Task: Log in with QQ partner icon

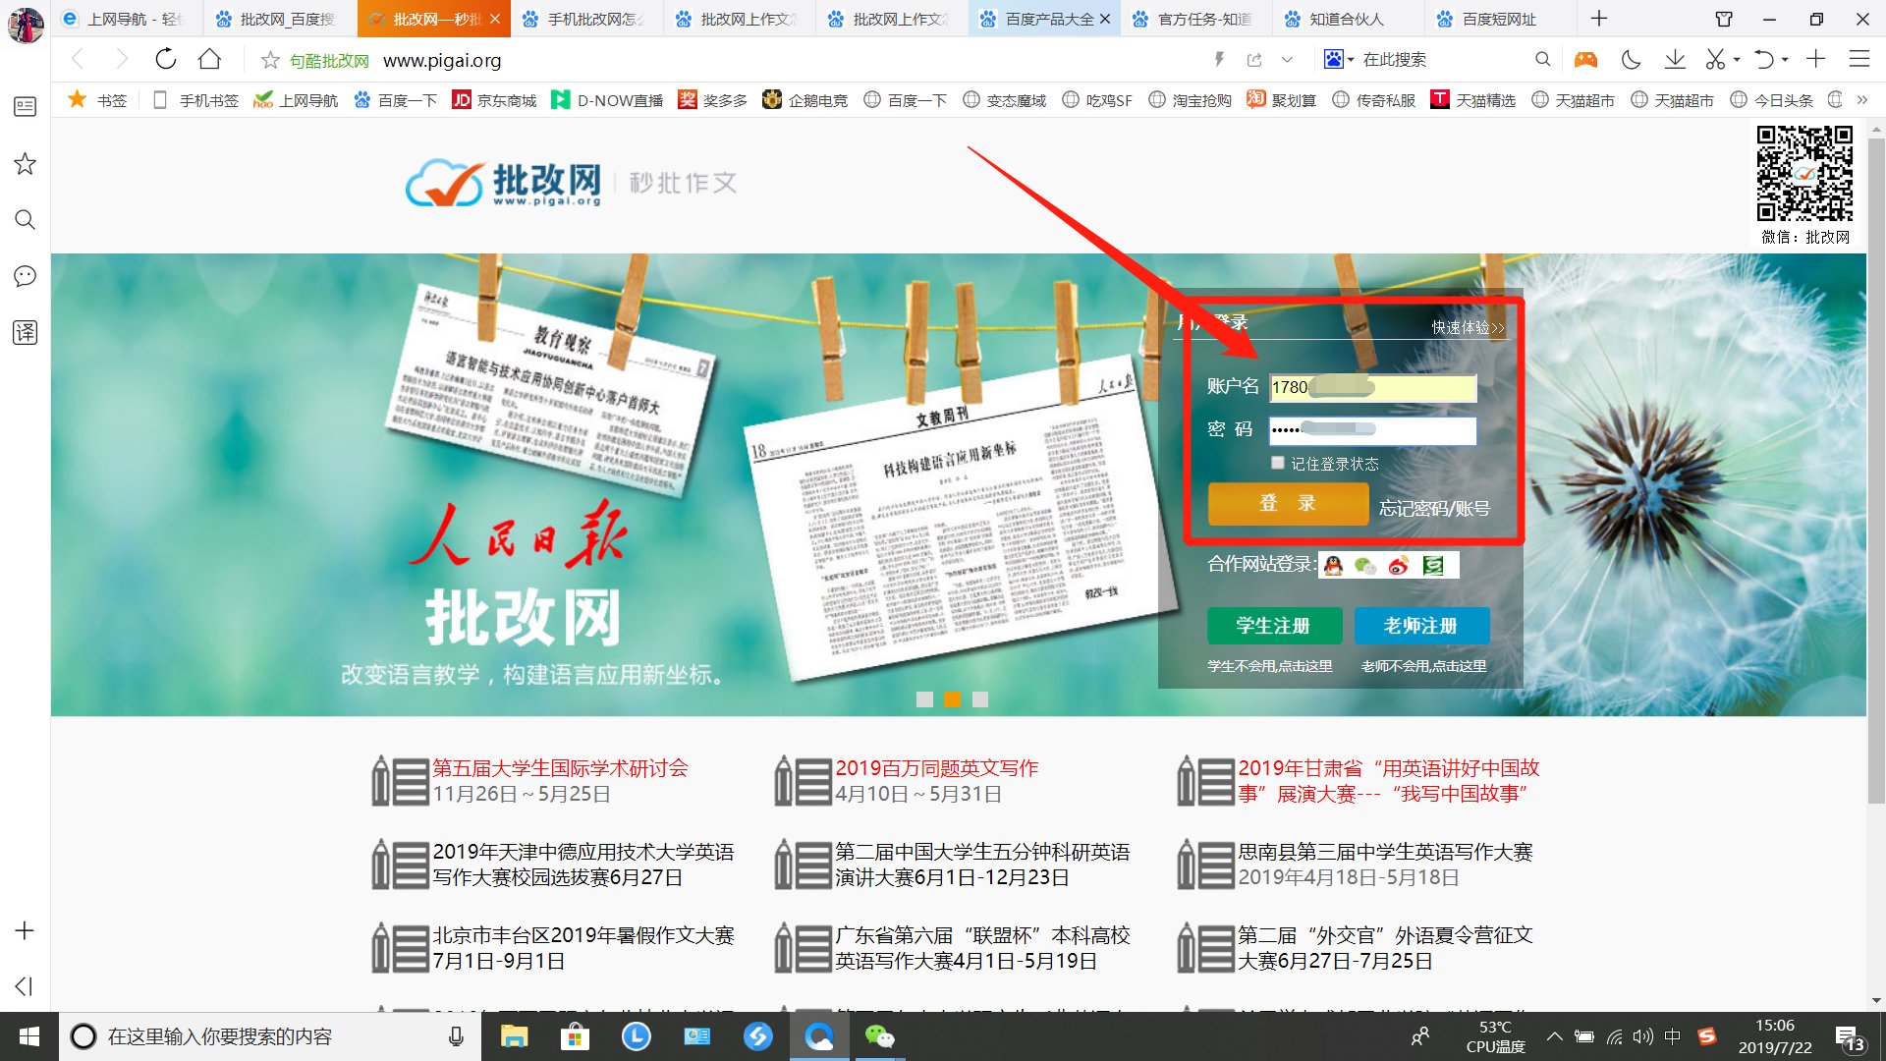Action: point(1333,565)
